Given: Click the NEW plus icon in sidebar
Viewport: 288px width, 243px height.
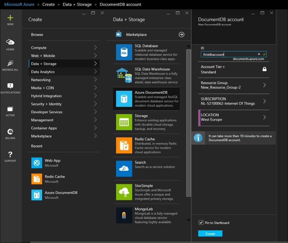Looking at the screenshot, I should click(10, 18).
